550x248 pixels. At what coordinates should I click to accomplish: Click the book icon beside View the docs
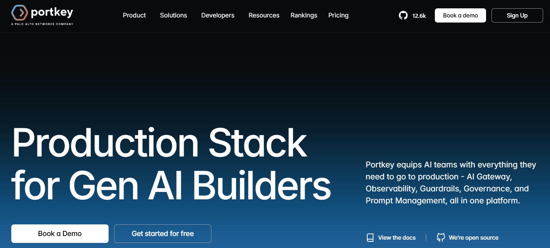tap(370, 238)
